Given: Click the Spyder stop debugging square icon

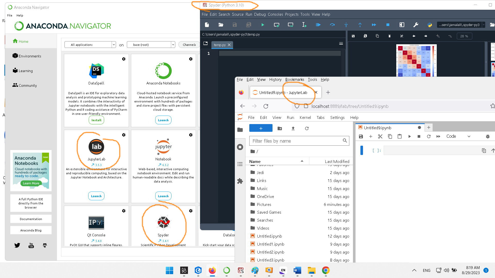Looking at the screenshot, I should click(388, 25).
